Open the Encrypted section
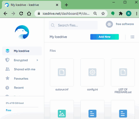The height and width of the screenshot is (119, 139). (x=21, y=60)
